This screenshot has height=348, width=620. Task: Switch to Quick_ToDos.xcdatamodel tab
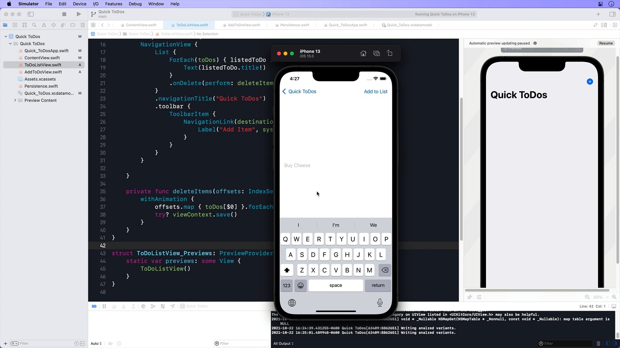[x=407, y=25]
